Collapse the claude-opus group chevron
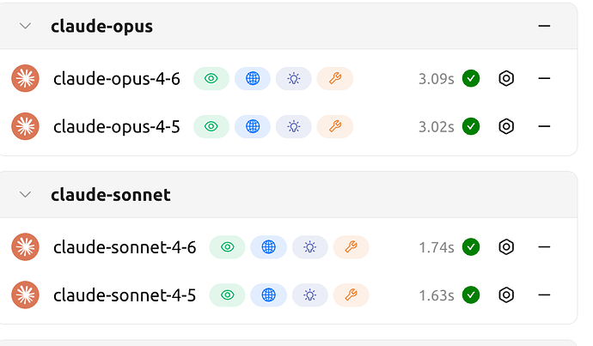Screen dimensions: 593x346 pyautogui.click(x=25, y=26)
